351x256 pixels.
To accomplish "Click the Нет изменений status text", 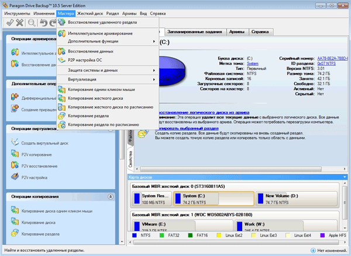I will tap(332, 250).
